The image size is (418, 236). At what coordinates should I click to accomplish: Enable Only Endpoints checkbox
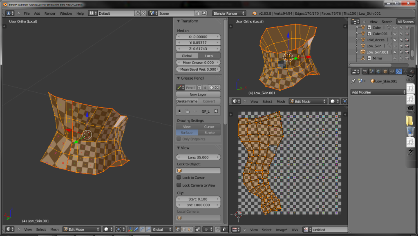(x=179, y=139)
